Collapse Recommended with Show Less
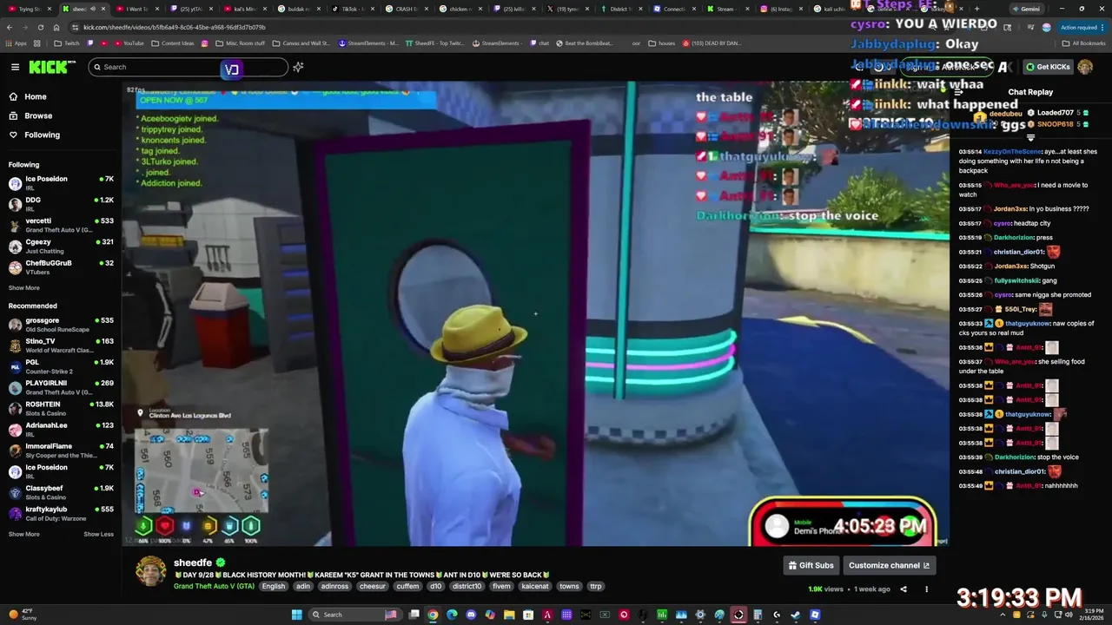Screen dimensions: 1112x625 tap(98, 534)
